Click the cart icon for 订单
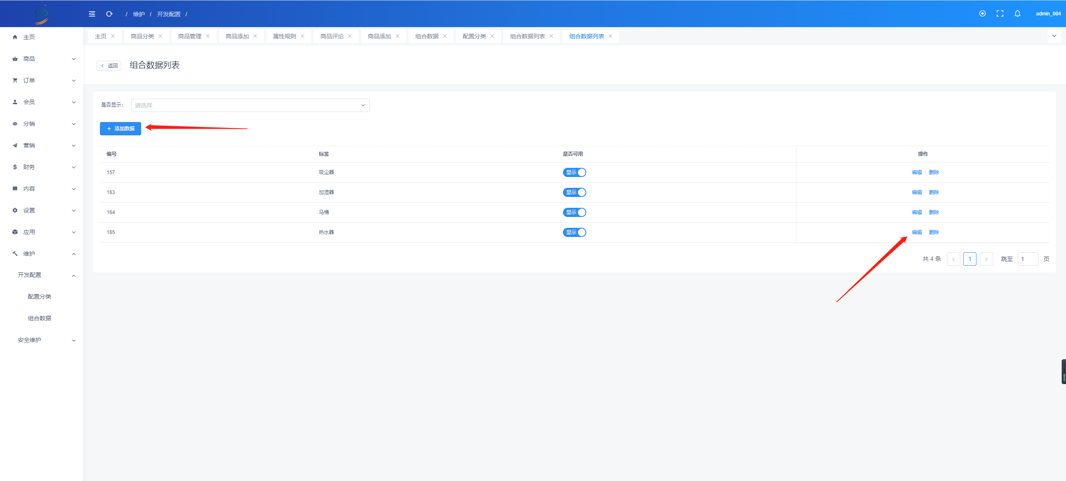The height and width of the screenshot is (481, 1066). 15,80
